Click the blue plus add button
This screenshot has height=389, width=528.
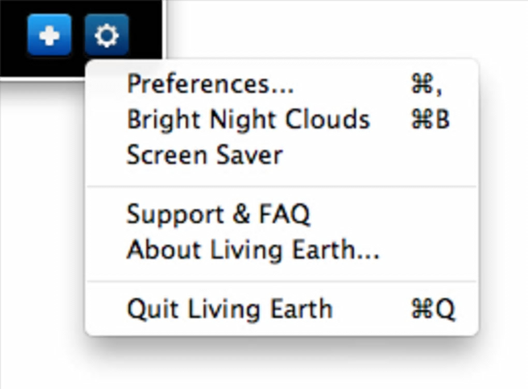click(x=50, y=35)
